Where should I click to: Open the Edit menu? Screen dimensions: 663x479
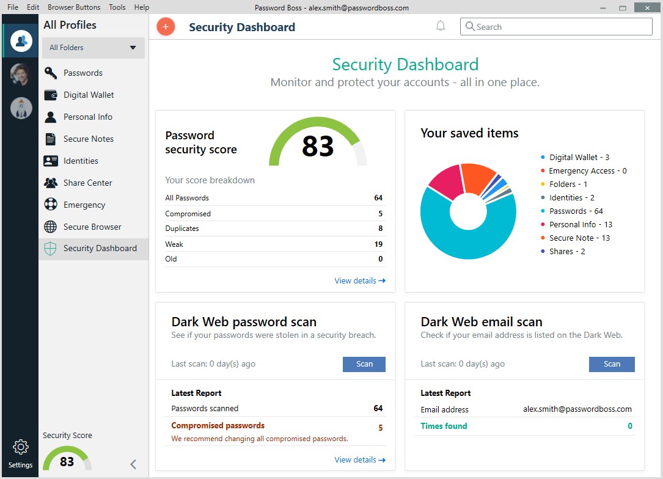tap(32, 7)
